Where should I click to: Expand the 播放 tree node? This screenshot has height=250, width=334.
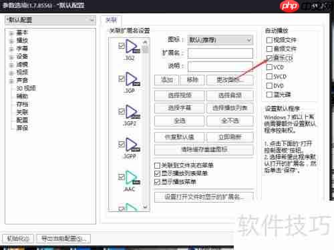11,41
